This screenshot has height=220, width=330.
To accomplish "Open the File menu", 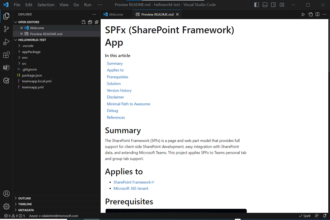I will coord(17,5).
